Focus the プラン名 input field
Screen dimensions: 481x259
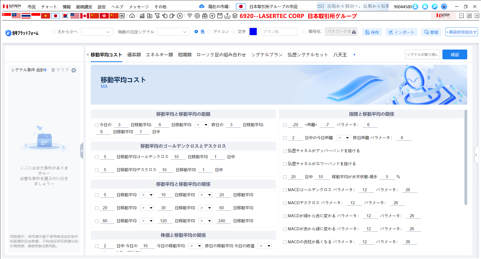(x=279, y=32)
